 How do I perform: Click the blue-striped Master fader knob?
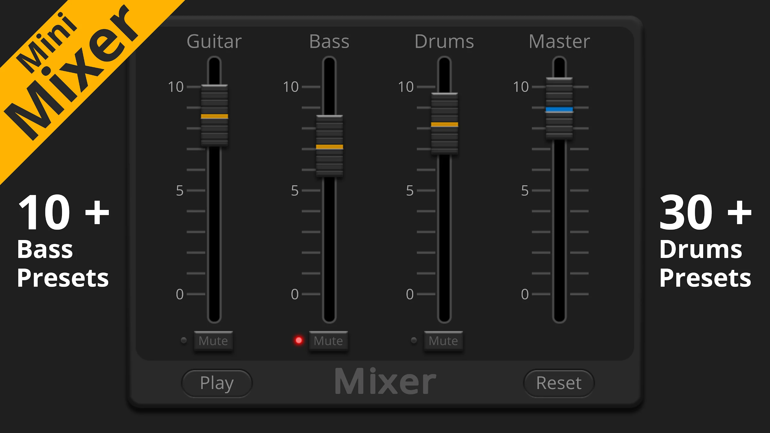559,109
